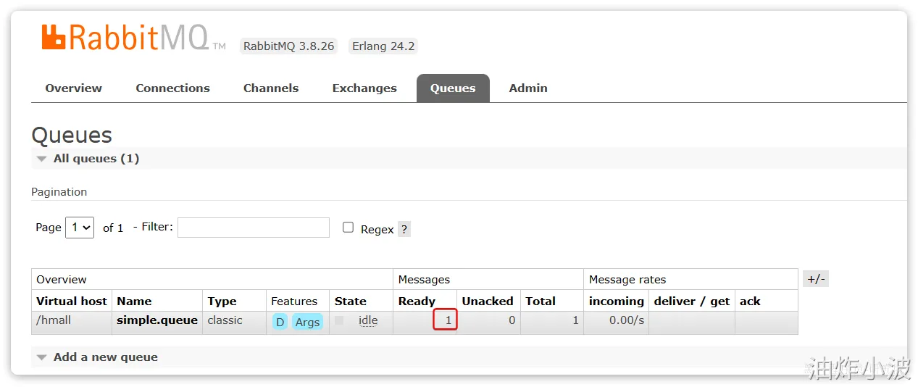
Task: Sort by Unacked column header
Action: pos(488,301)
